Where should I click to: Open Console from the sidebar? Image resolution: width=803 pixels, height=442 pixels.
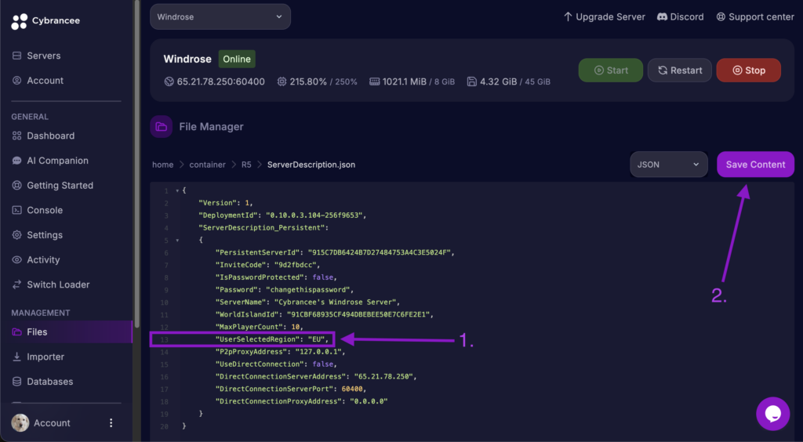(x=45, y=210)
